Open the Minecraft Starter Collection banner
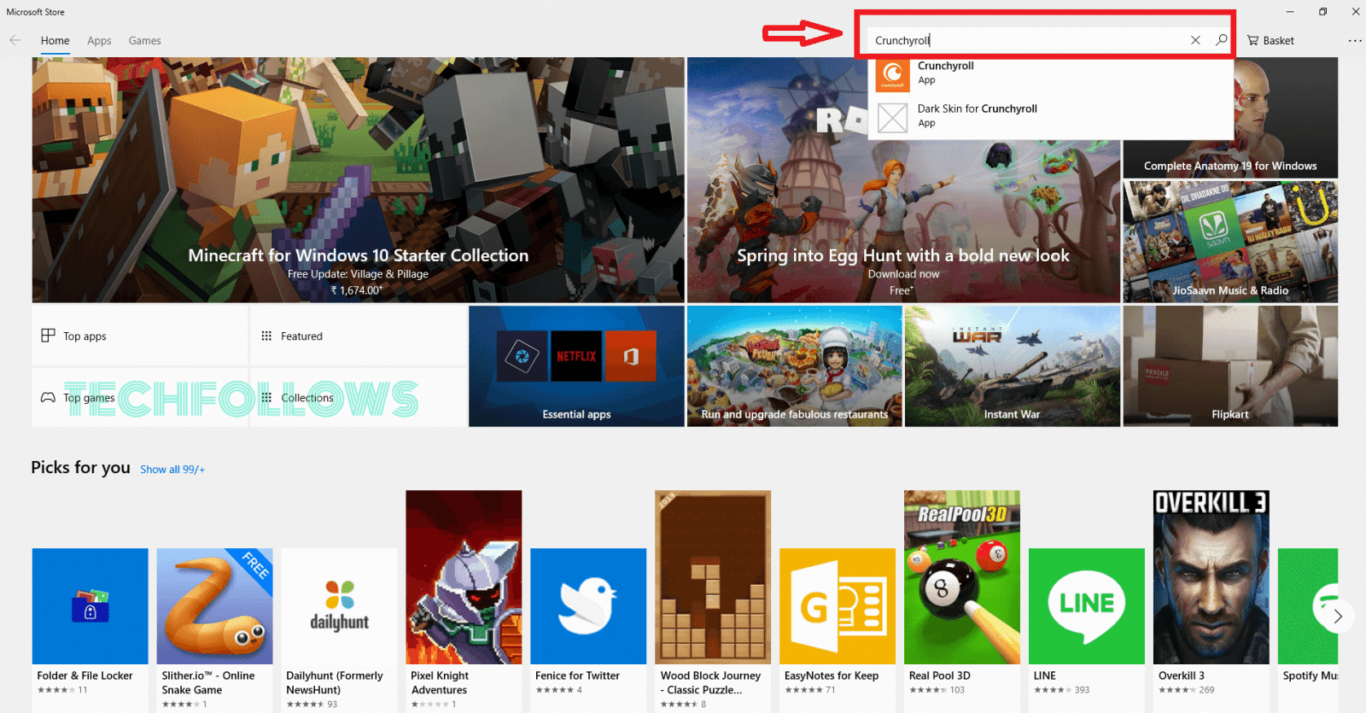 coord(359,180)
